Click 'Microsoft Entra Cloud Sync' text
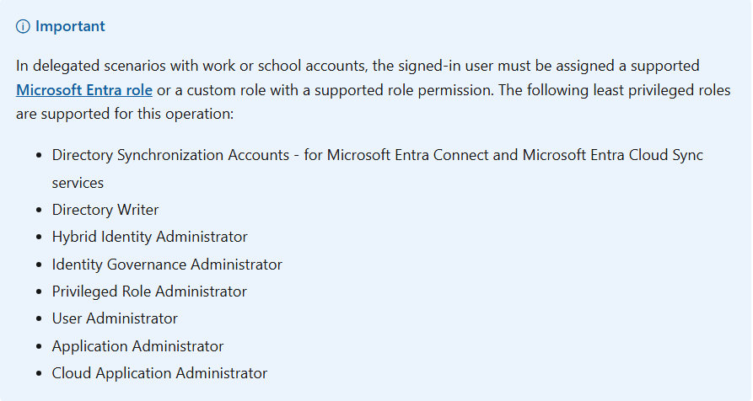The width and height of the screenshot is (753, 401). click(x=613, y=155)
